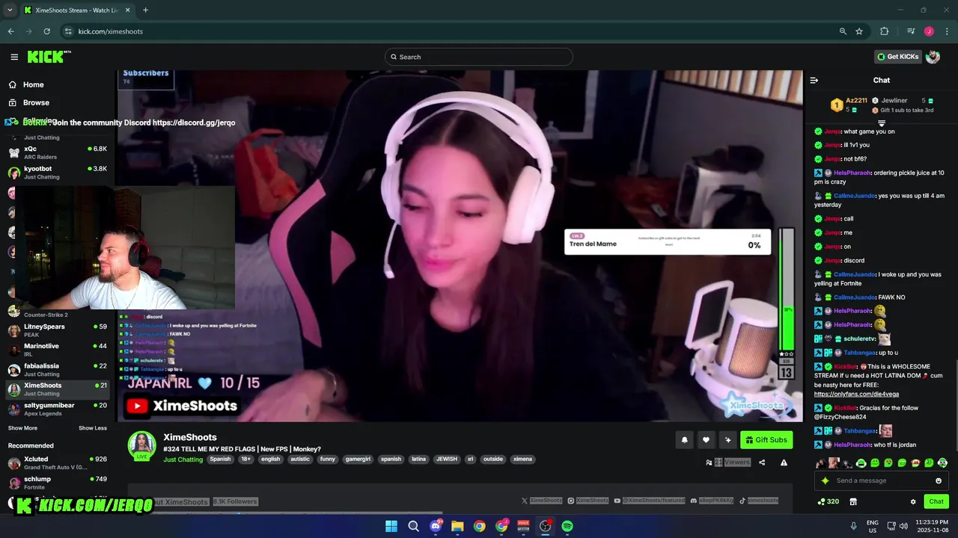
Task: Click the Get KICKs button
Action: (x=897, y=57)
